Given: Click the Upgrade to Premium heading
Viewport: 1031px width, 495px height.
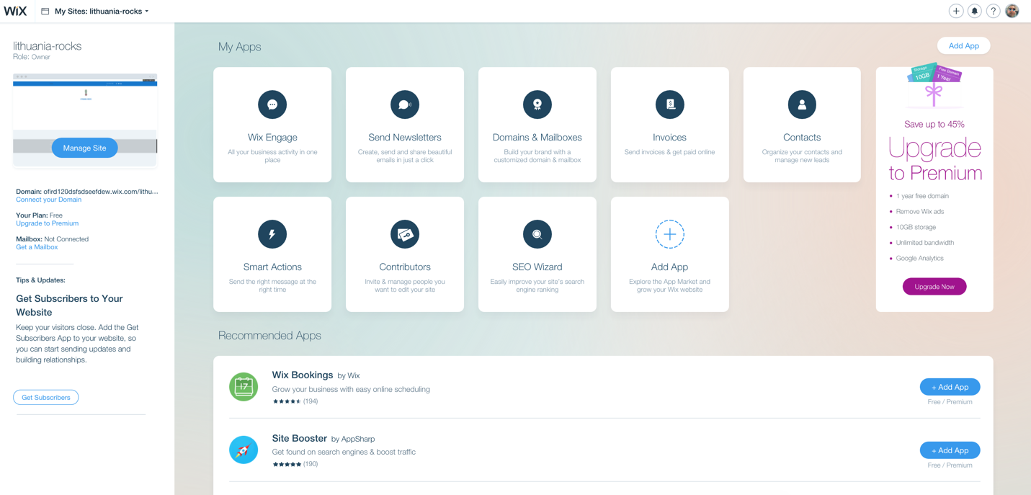Looking at the screenshot, I should point(935,160).
